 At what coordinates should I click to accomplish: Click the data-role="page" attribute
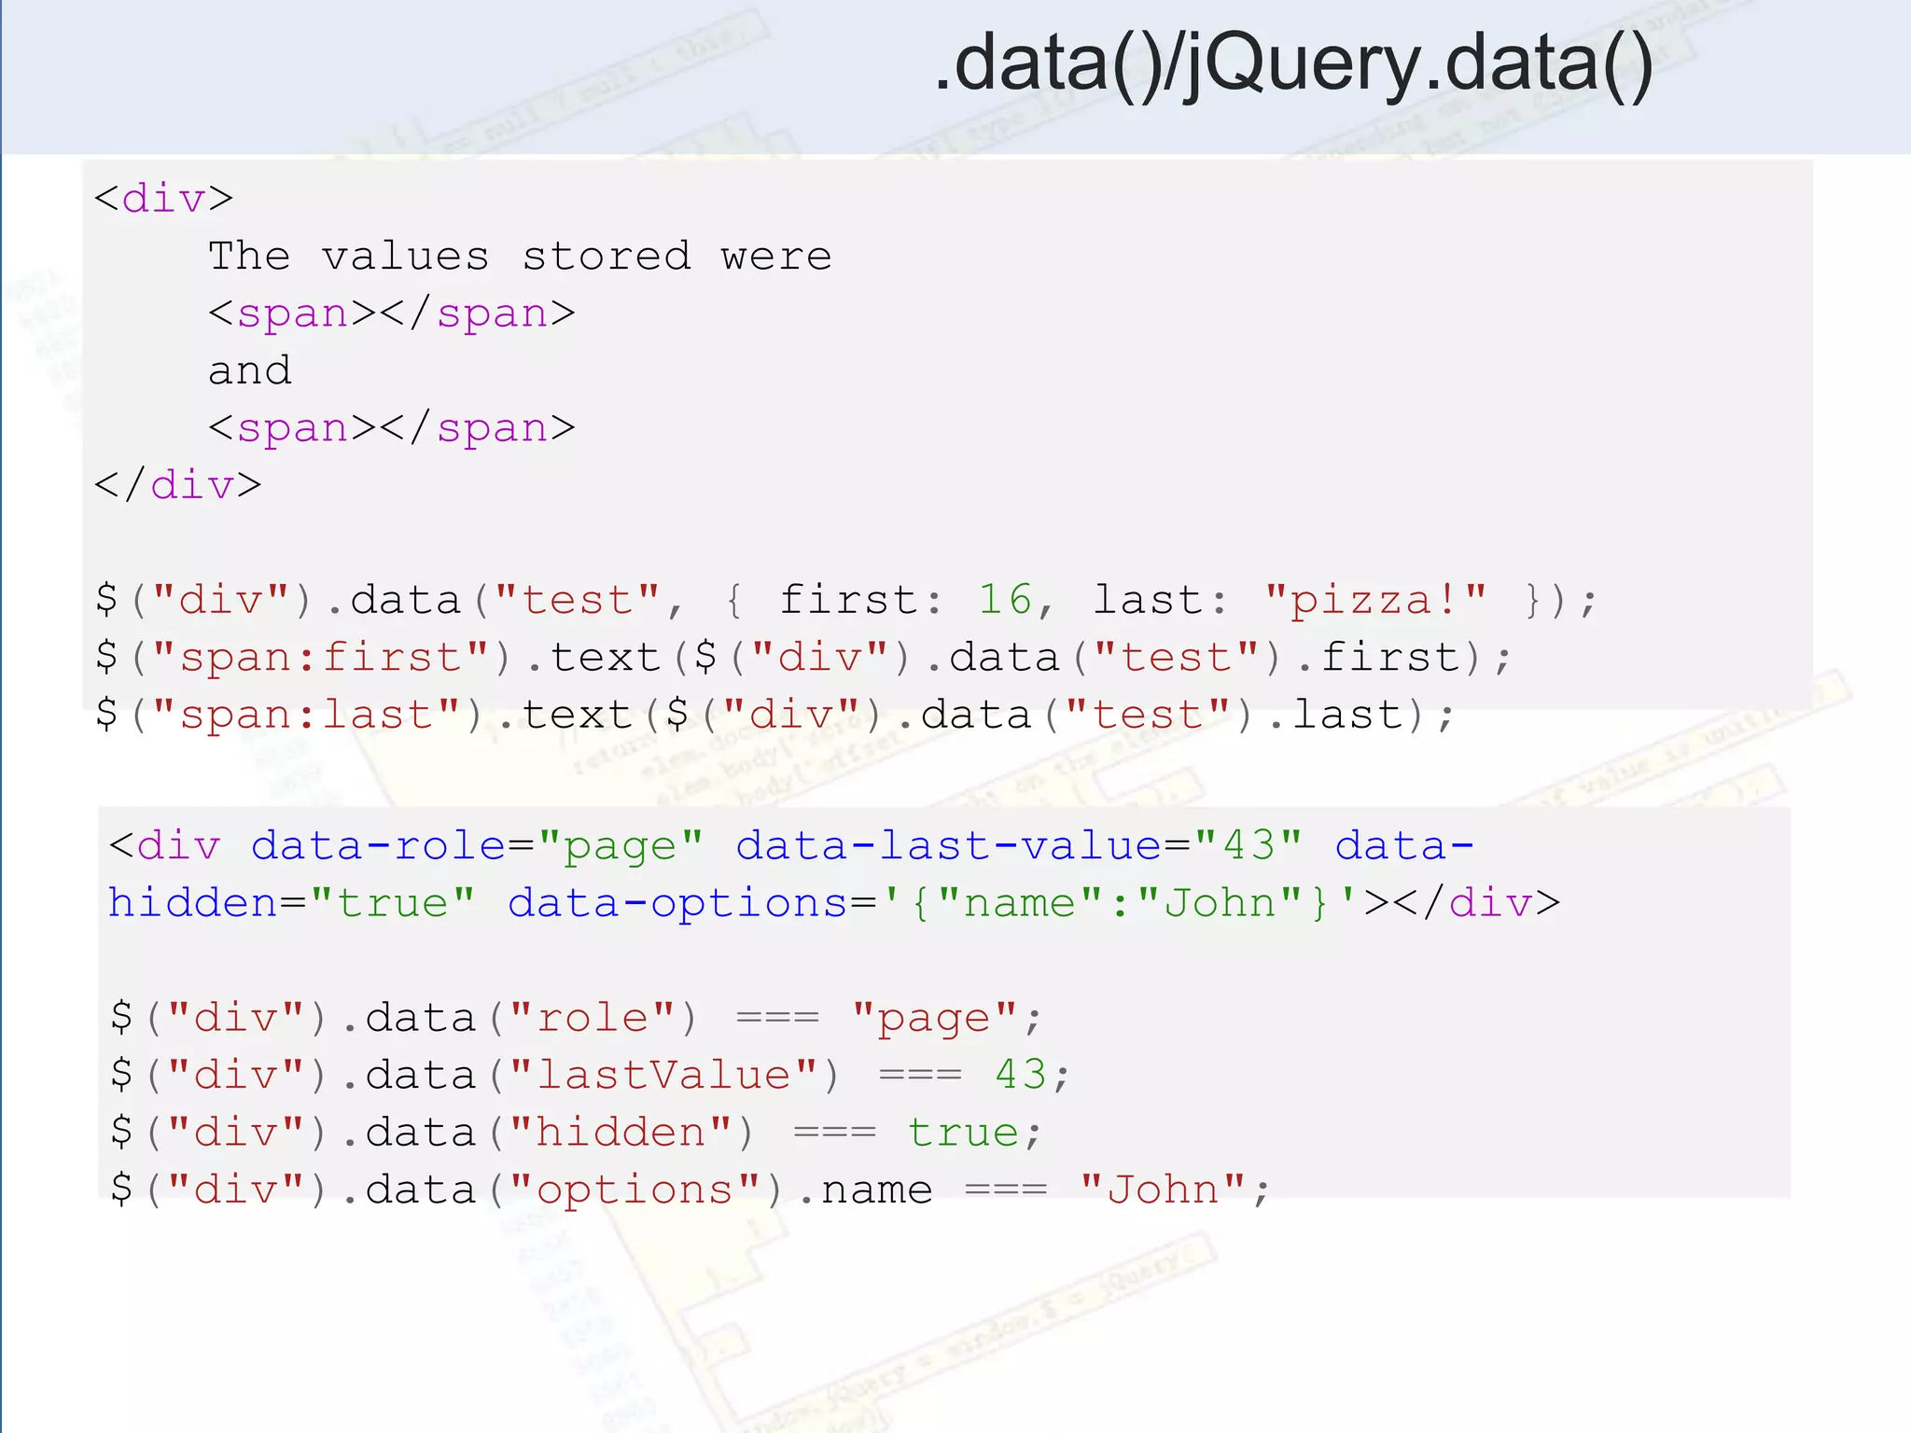[476, 846]
